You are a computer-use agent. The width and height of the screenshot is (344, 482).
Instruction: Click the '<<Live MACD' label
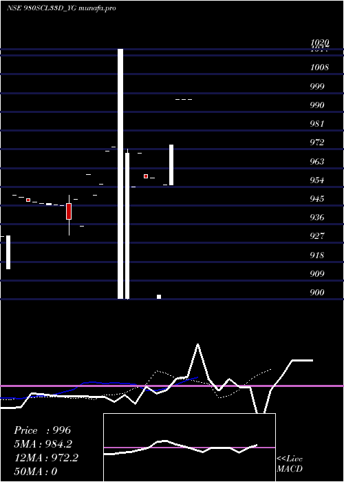pos(290,463)
